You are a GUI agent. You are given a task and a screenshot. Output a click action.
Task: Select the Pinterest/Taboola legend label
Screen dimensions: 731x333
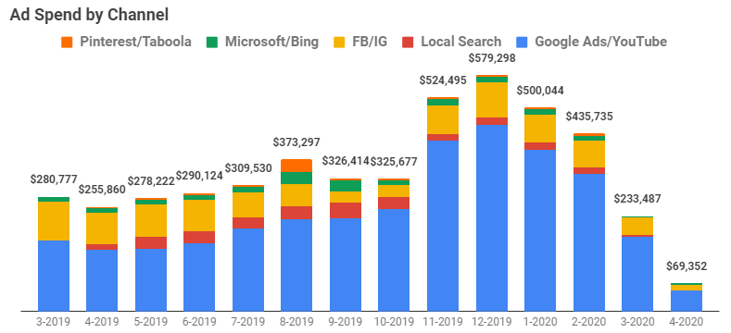(135, 42)
